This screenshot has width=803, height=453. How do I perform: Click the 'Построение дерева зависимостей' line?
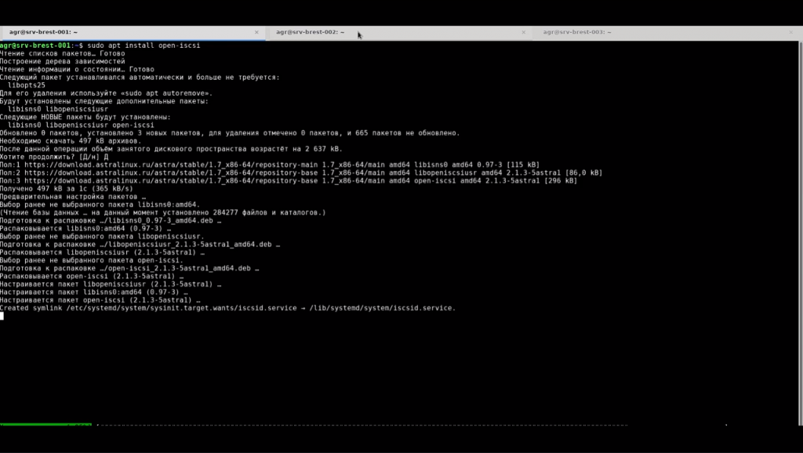click(63, 61)
